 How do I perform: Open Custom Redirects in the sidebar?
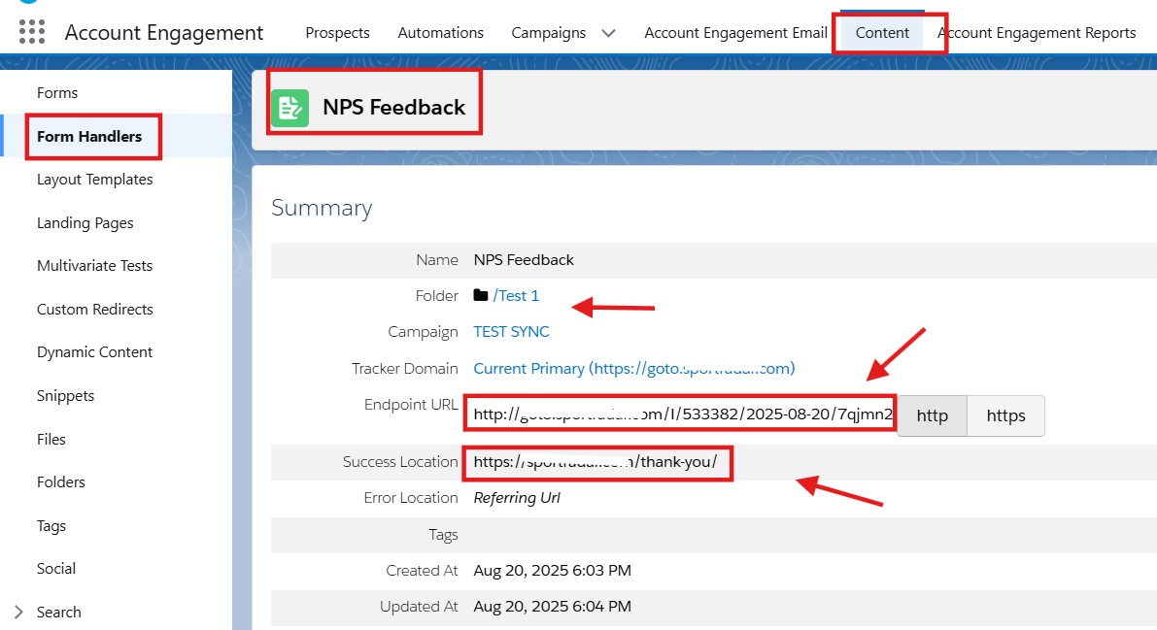[x=94, y=309]
